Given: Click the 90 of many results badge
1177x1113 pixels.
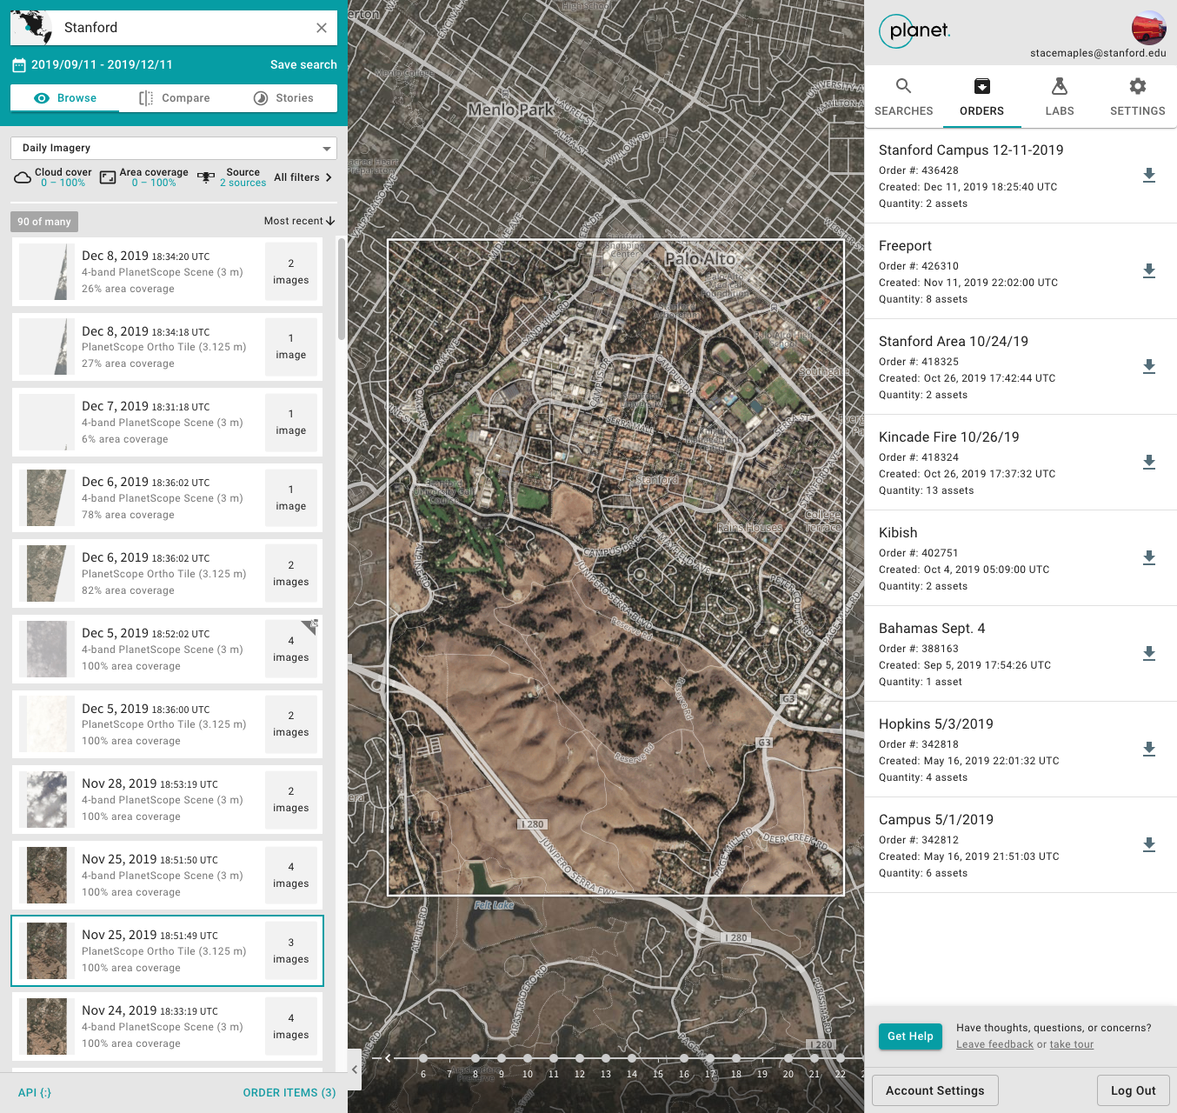Looking at the screenshot, I should pos(44,222).
